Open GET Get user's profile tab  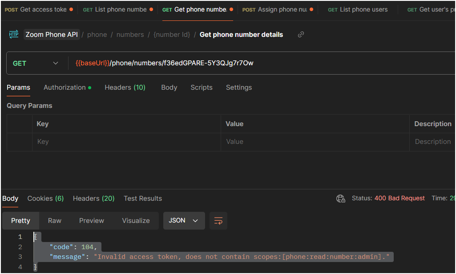click(x=431, y=10)
